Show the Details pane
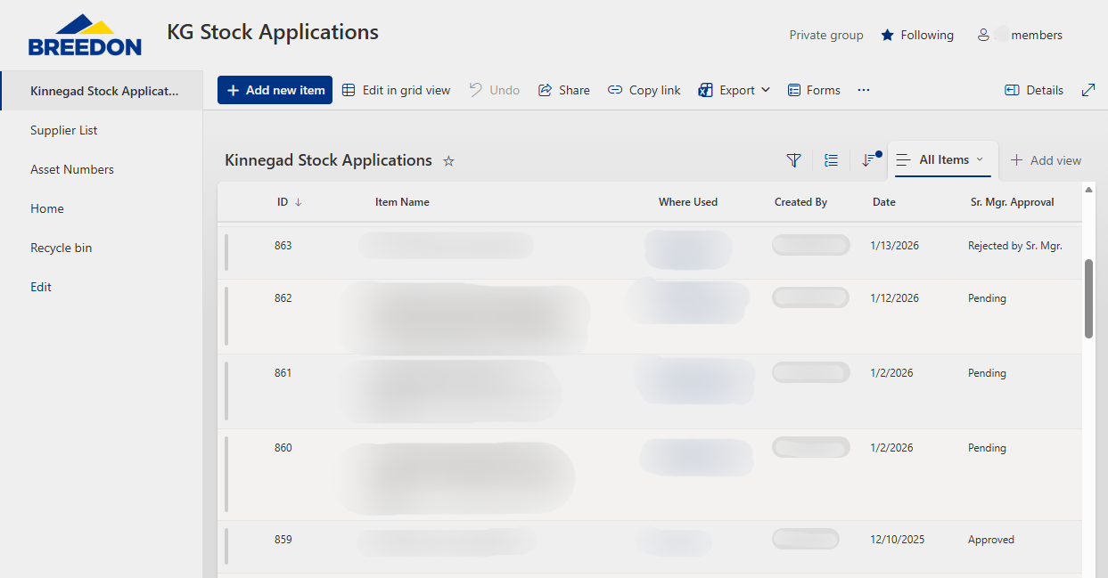 coord(1034,90)
